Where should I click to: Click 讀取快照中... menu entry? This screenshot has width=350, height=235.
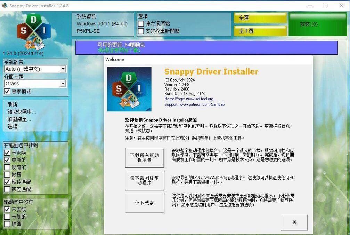click(22, 112)
